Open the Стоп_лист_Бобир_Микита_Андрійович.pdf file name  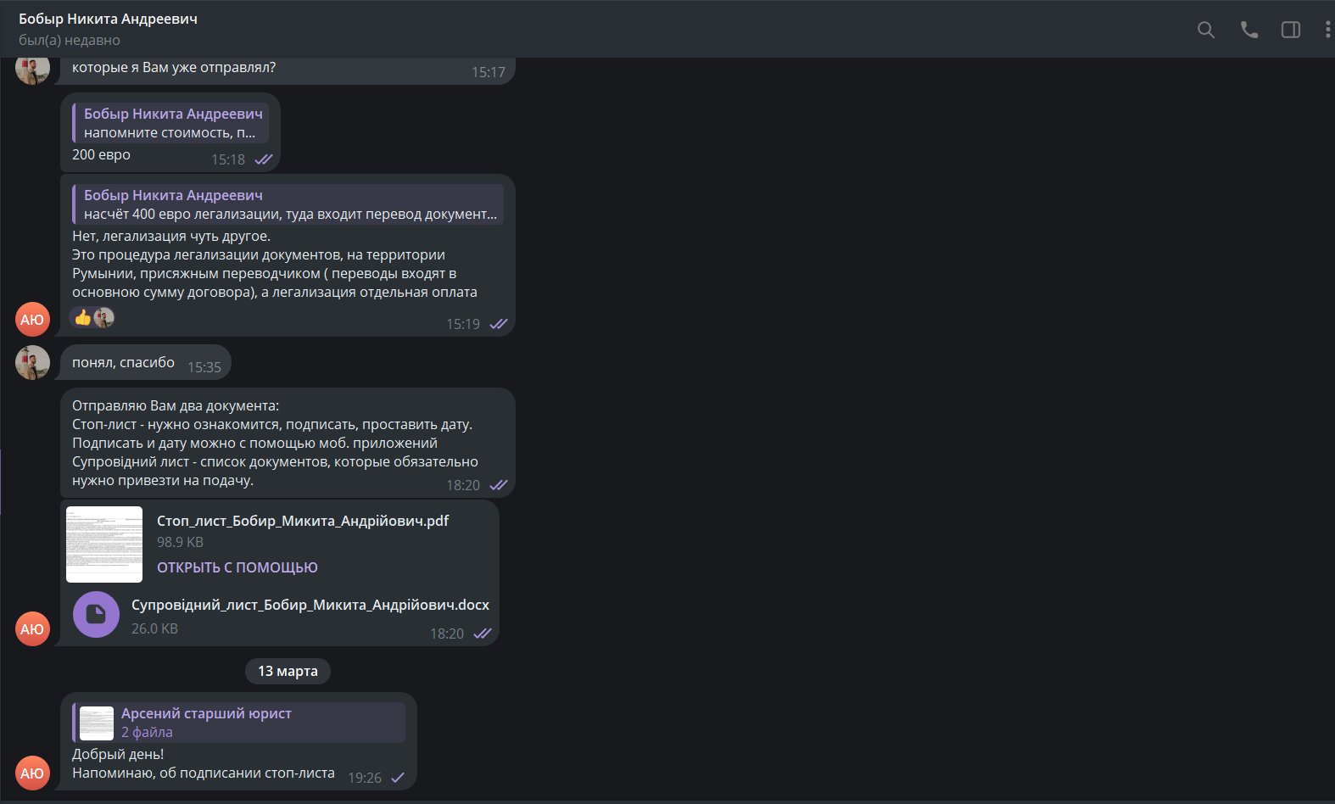point(303,521)
